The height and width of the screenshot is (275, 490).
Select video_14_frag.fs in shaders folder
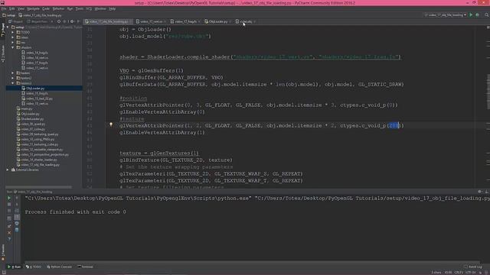tap(37, 53)
